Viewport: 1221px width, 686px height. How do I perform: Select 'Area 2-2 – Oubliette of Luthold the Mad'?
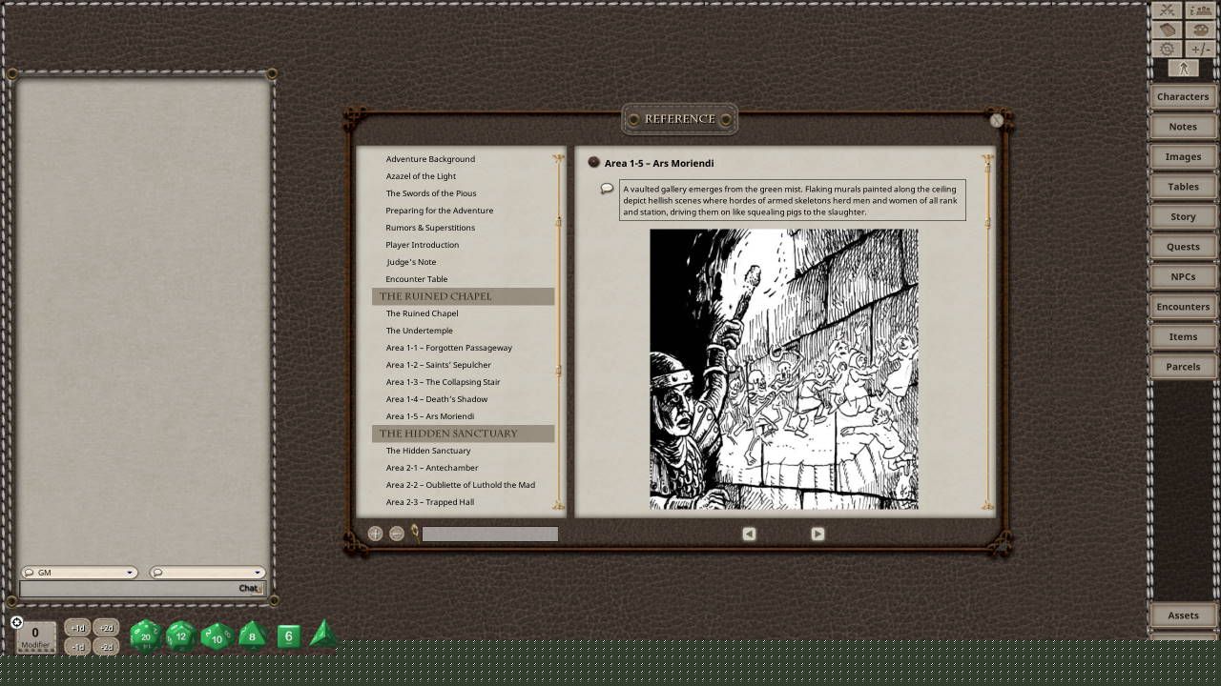click(x=461, y=485)
